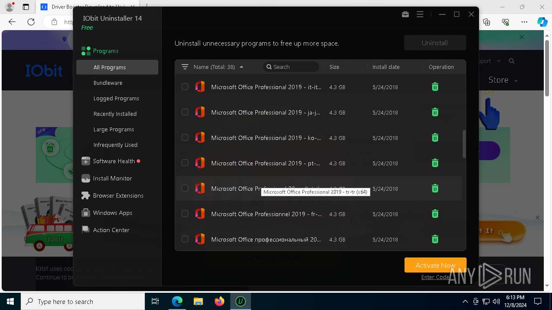The image size is (552, 310).
Task: Click trash icon for Office Professionnel fr row
Action: pyautogui.click(x=435, y=214)
